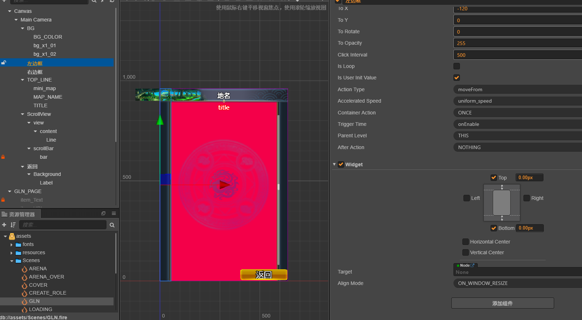This screenshot has width=582, height=320.
Task: Click the sort assets icon
Action: tap(13, 225)
